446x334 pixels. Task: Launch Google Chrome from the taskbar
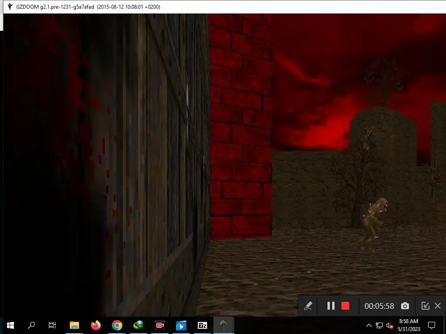[x=117, y=325]
